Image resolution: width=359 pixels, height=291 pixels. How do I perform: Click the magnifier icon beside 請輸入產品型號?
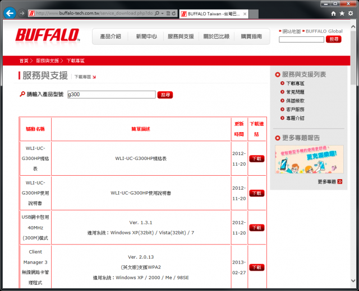click(22, 94)
